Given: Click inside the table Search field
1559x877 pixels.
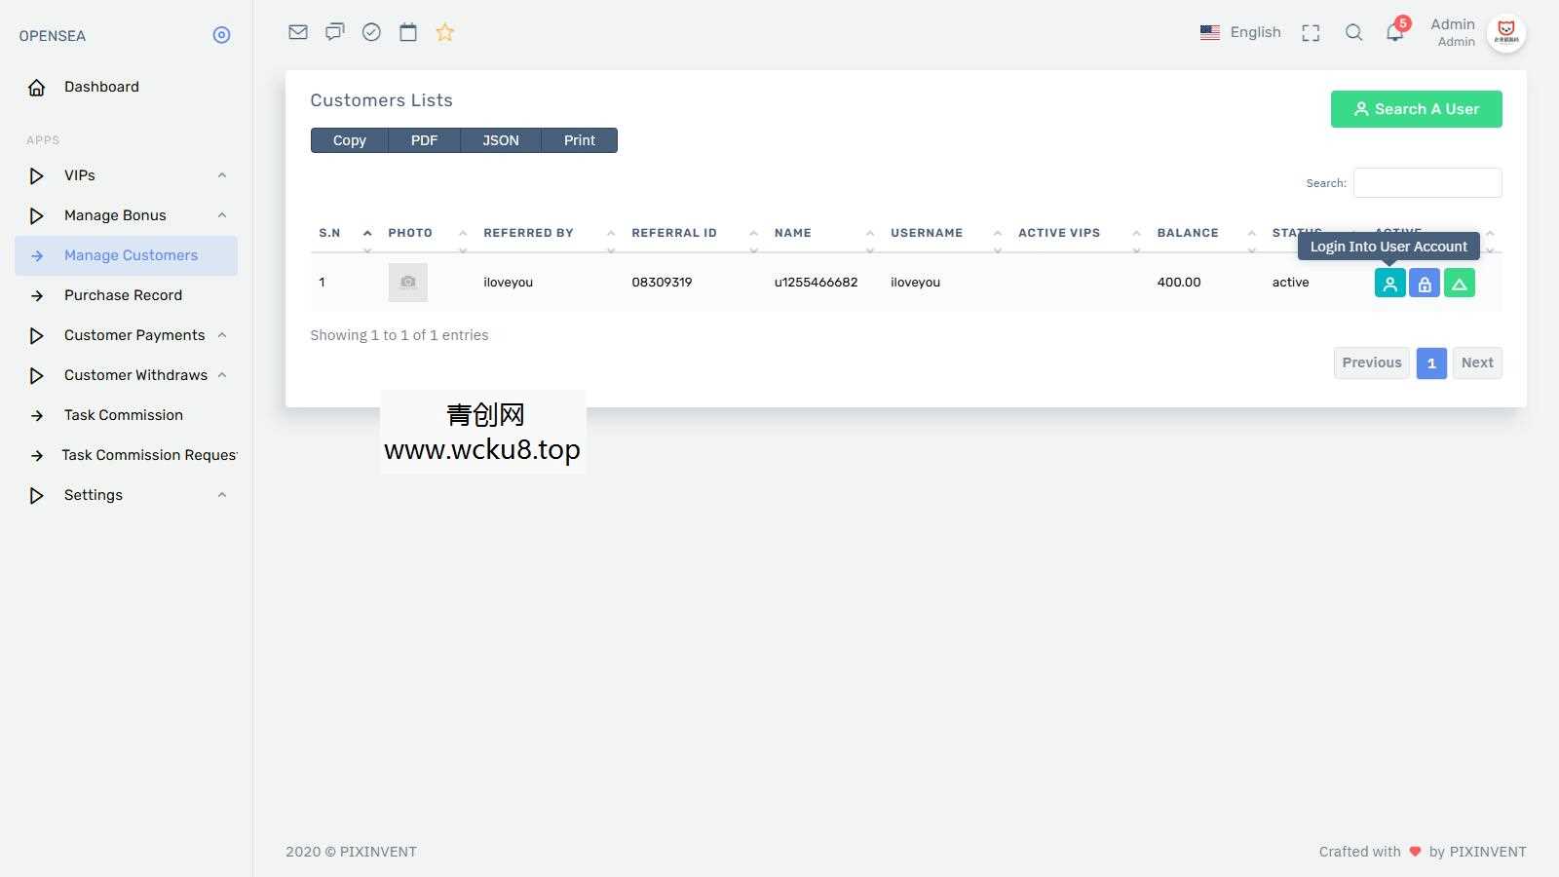Looking at the screenshot, I should point(1426,182).
